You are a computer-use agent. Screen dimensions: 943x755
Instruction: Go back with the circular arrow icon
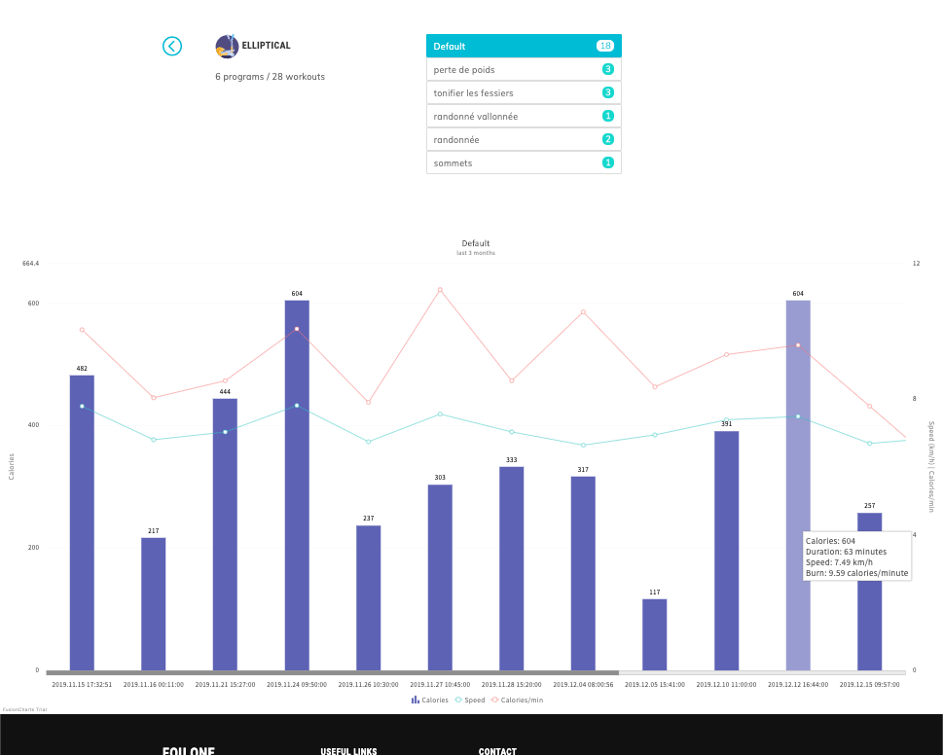(x=172, y=47)
